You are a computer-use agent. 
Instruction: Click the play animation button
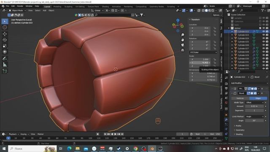115,134
